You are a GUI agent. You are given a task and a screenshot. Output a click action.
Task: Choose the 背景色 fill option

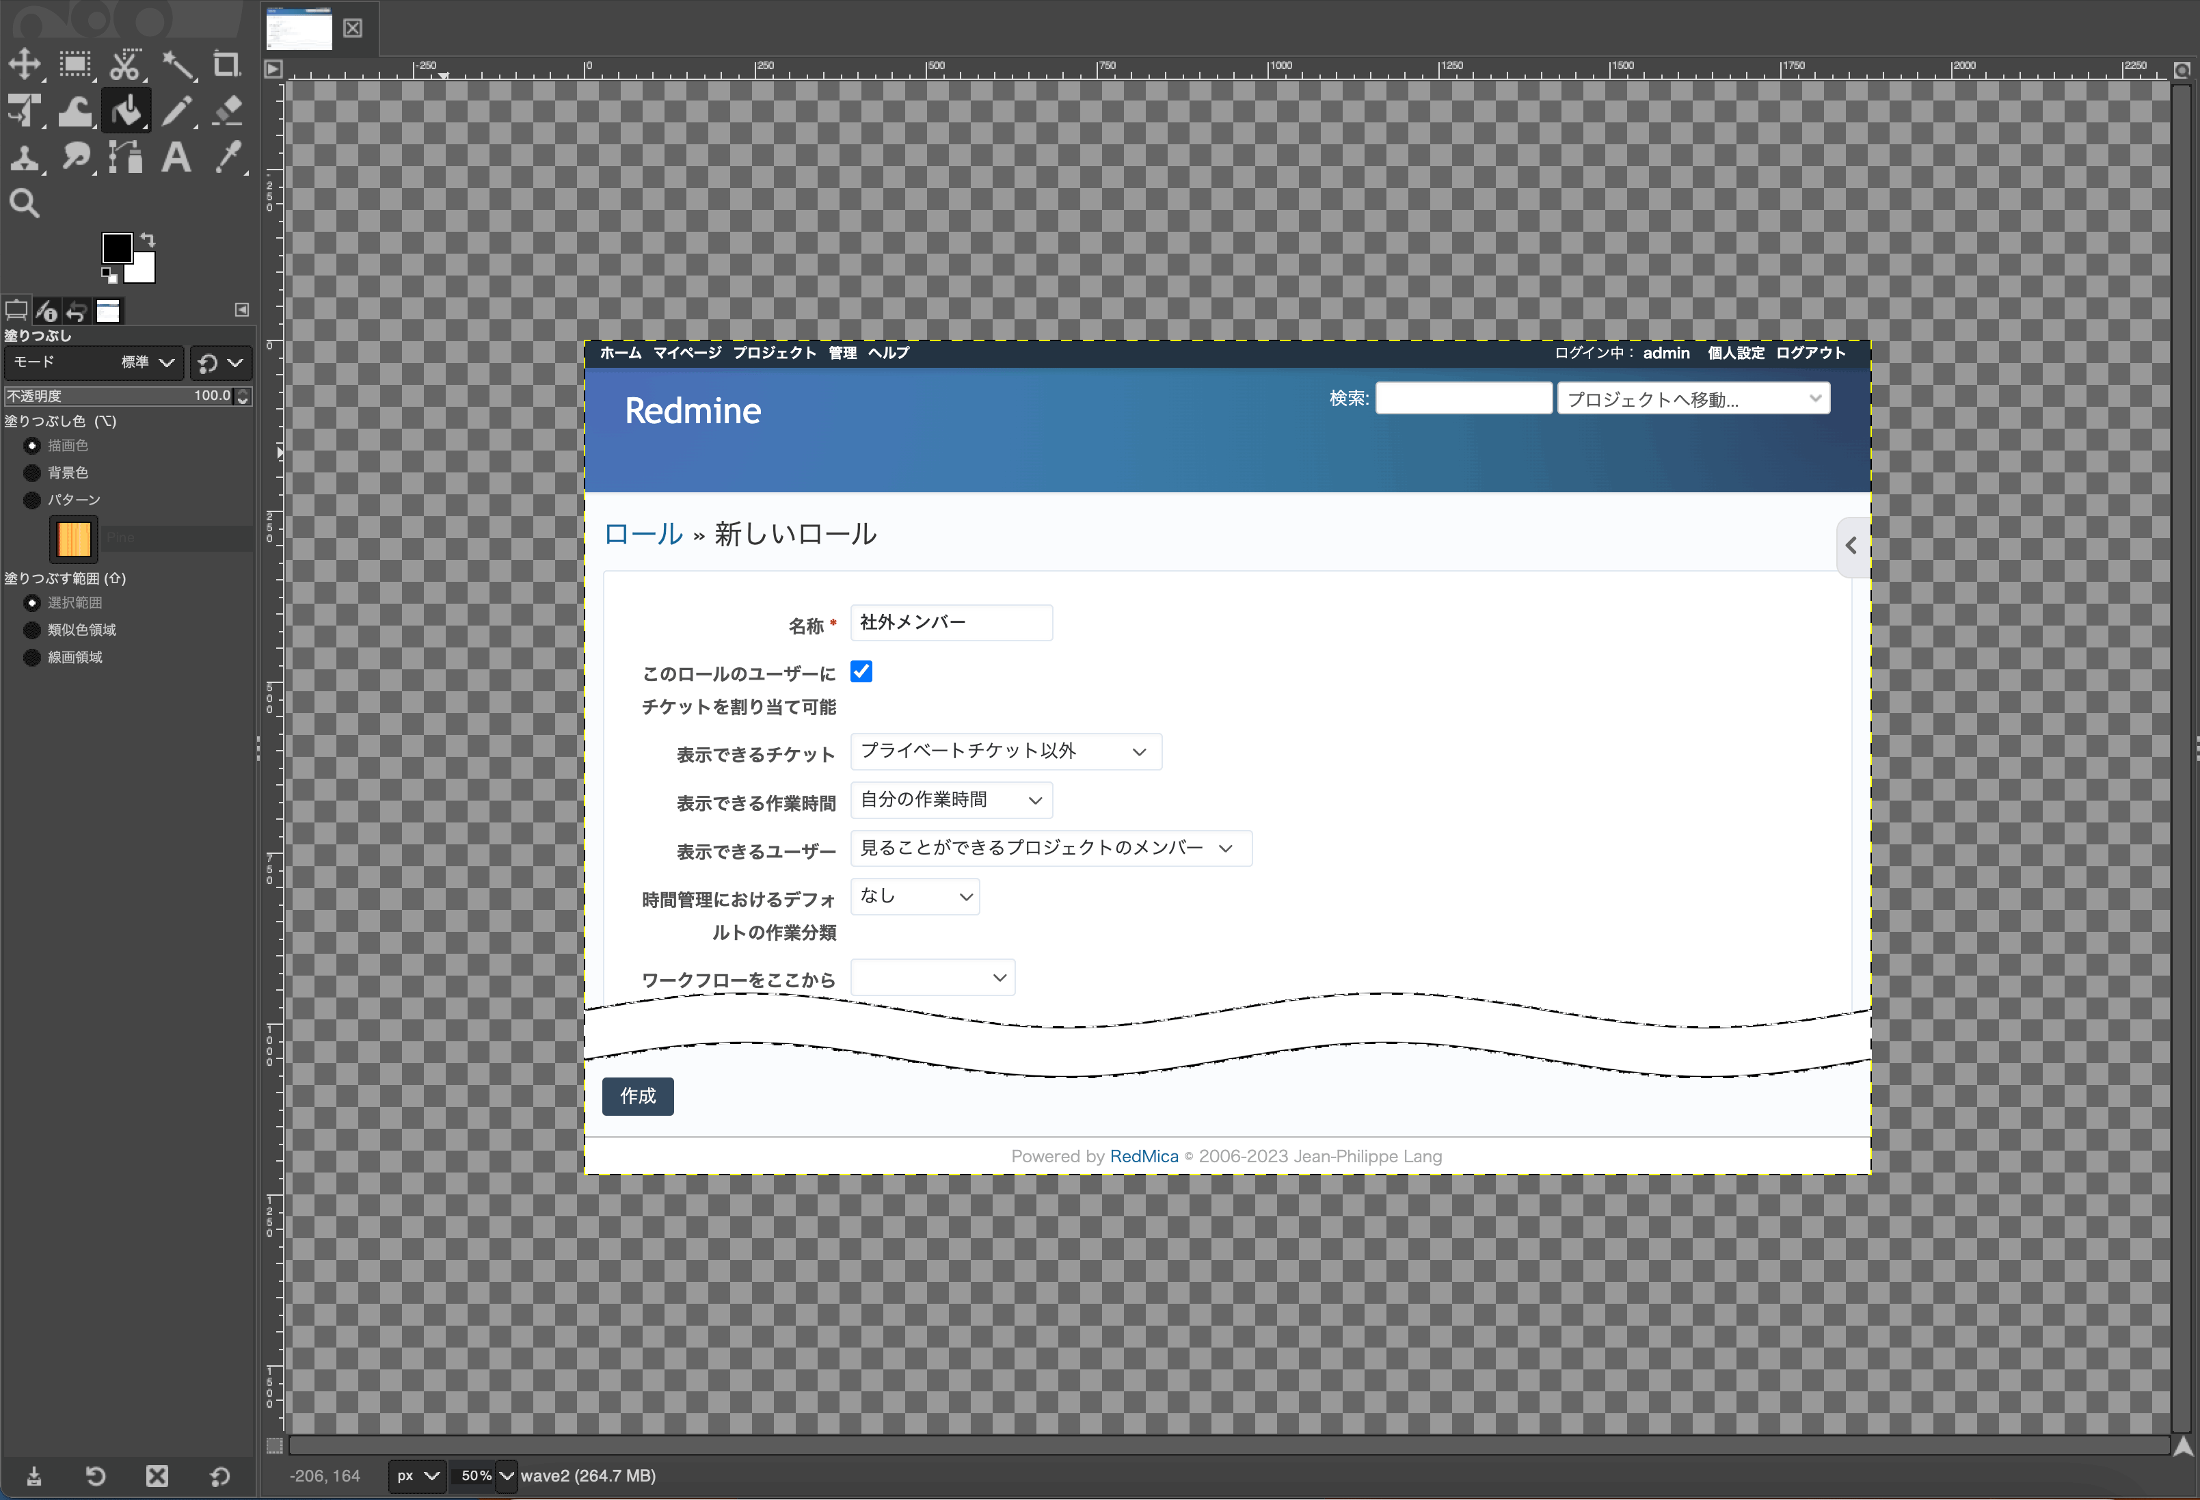point(32,472)
